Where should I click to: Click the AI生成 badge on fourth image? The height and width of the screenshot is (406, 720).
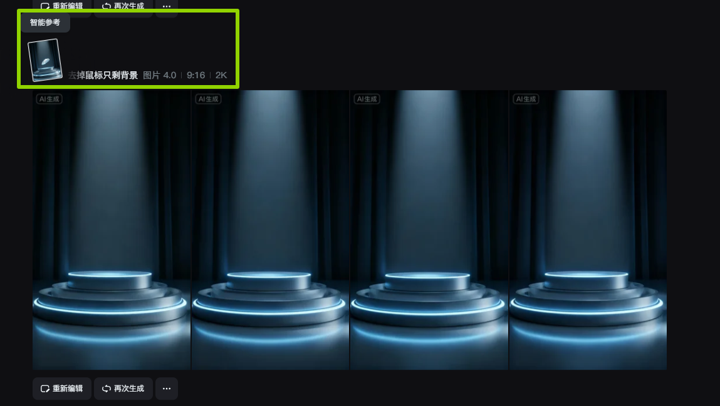[x=525, y=99]
